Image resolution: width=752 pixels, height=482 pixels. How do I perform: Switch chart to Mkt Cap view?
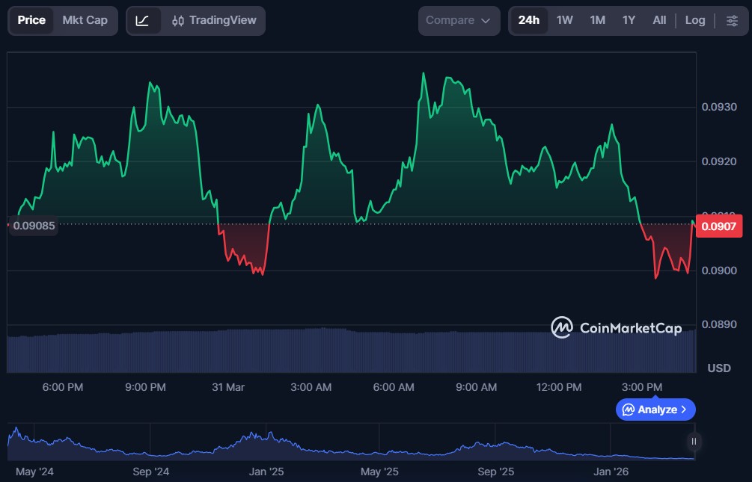pos(85,20)
